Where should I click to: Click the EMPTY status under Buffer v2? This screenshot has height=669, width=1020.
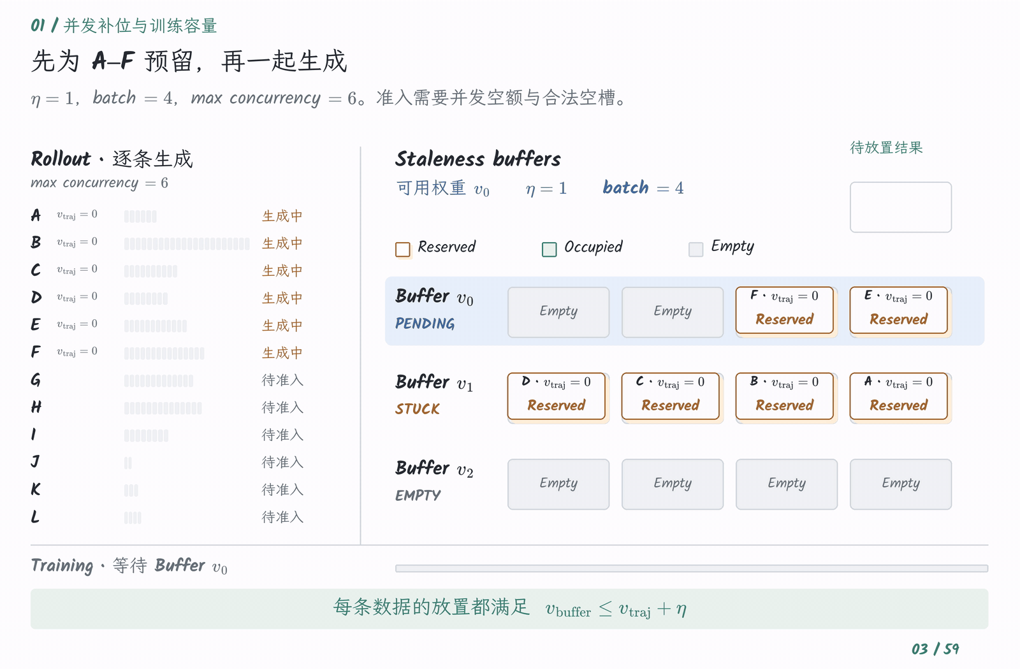click(x=418, y=495)
